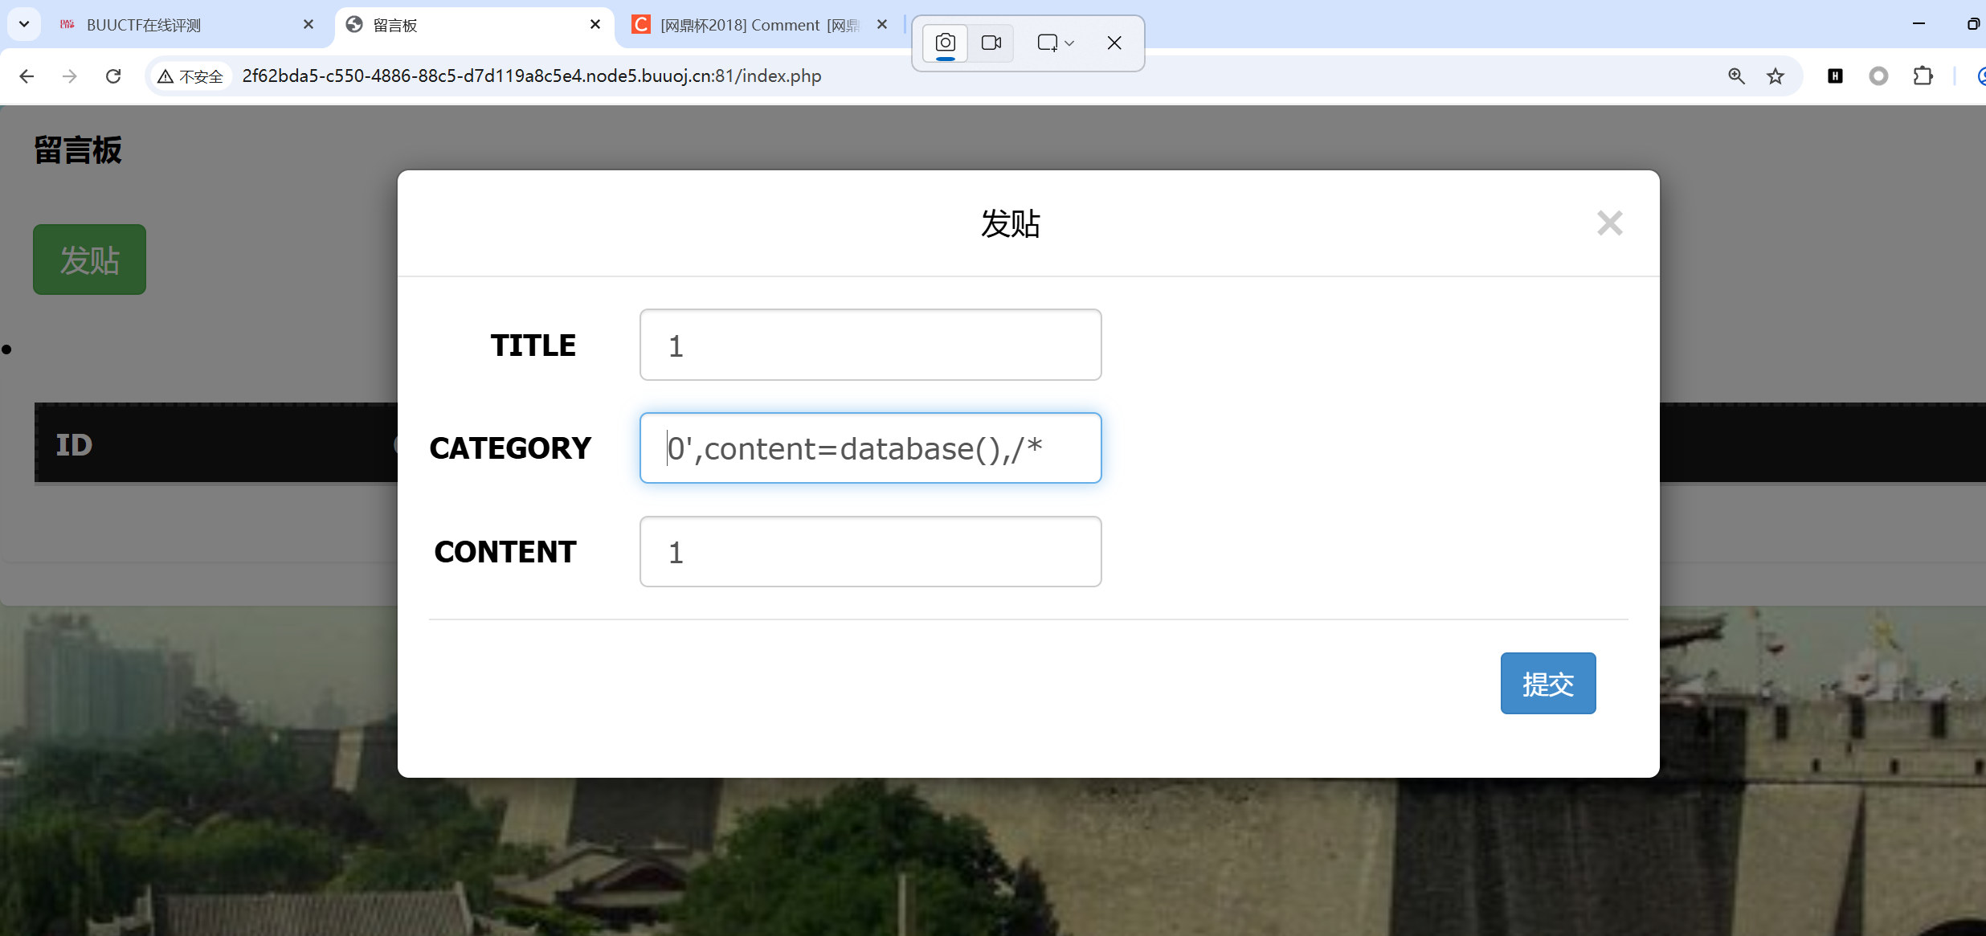The height and width of the screenshot is (936, 1986).
Task: Click the browser back arrow
Action: coord(27,76)
